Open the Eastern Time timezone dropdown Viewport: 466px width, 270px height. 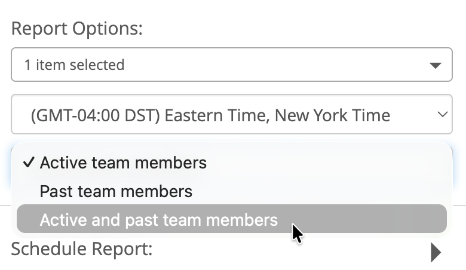pyautogui.click(x=231, y=114)
